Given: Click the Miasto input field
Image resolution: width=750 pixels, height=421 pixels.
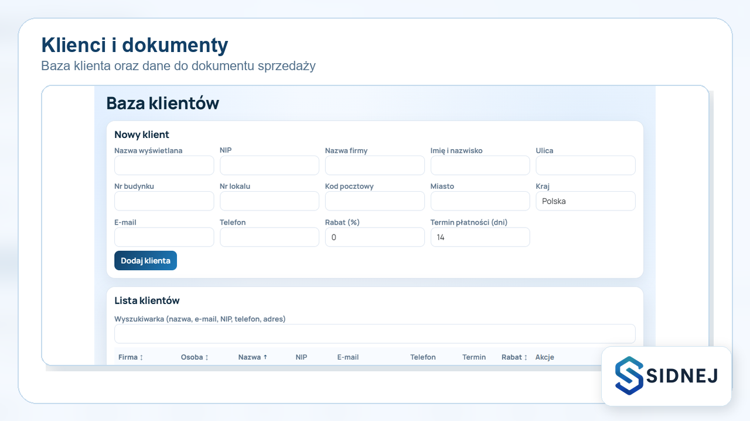Looking at the screenshot, I should (480, 201).
